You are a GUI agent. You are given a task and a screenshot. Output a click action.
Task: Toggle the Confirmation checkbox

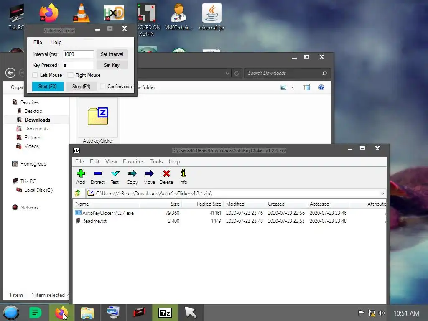(x=103, y=86)
